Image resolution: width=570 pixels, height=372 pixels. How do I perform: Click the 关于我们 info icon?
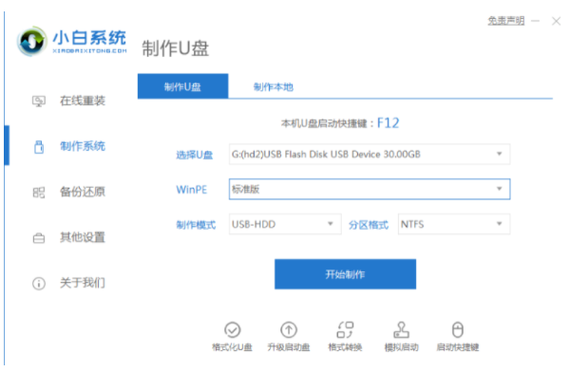click(39, 284)
